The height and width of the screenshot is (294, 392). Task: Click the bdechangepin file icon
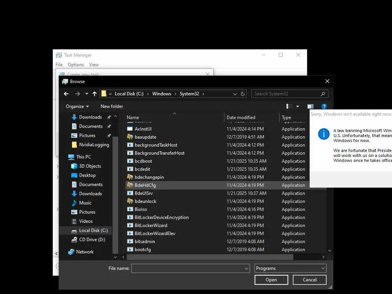(x=130, y=177)
